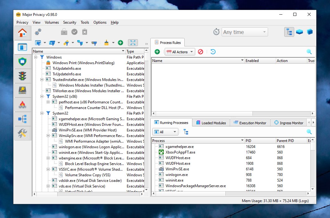The image size is (330, 218).
Task: Open the green shield sidebar page
Action: (x=22, y=61)
